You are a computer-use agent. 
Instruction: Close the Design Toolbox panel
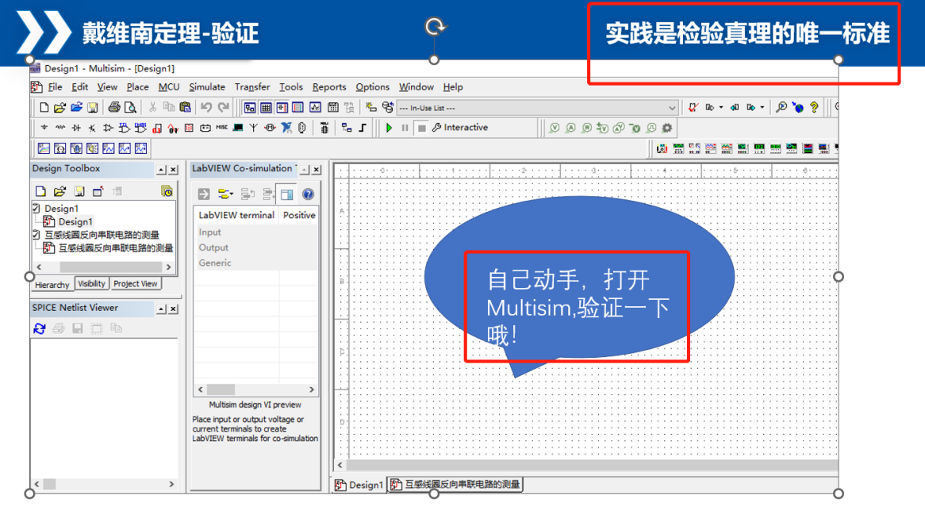[174, 169]
